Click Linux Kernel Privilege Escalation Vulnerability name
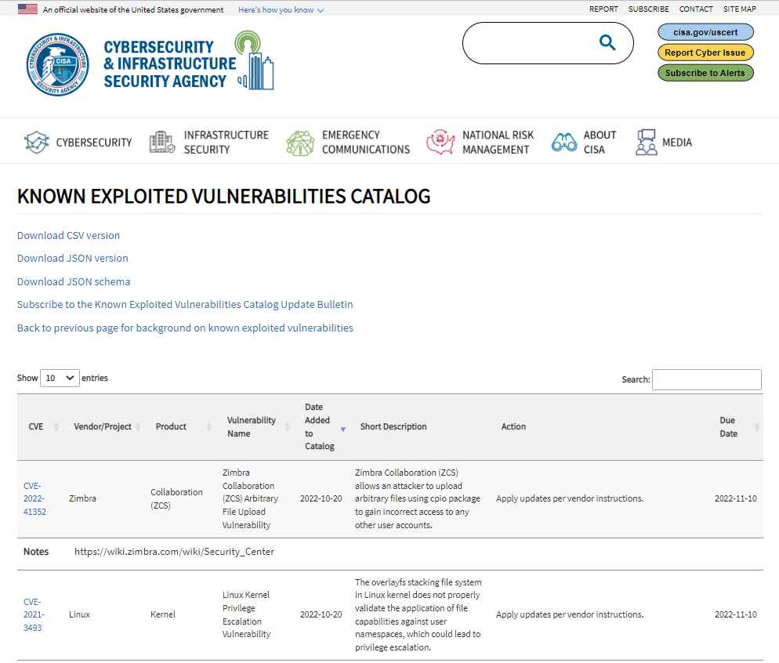This screenshot has height=663, width=779. tap(246, 614)
